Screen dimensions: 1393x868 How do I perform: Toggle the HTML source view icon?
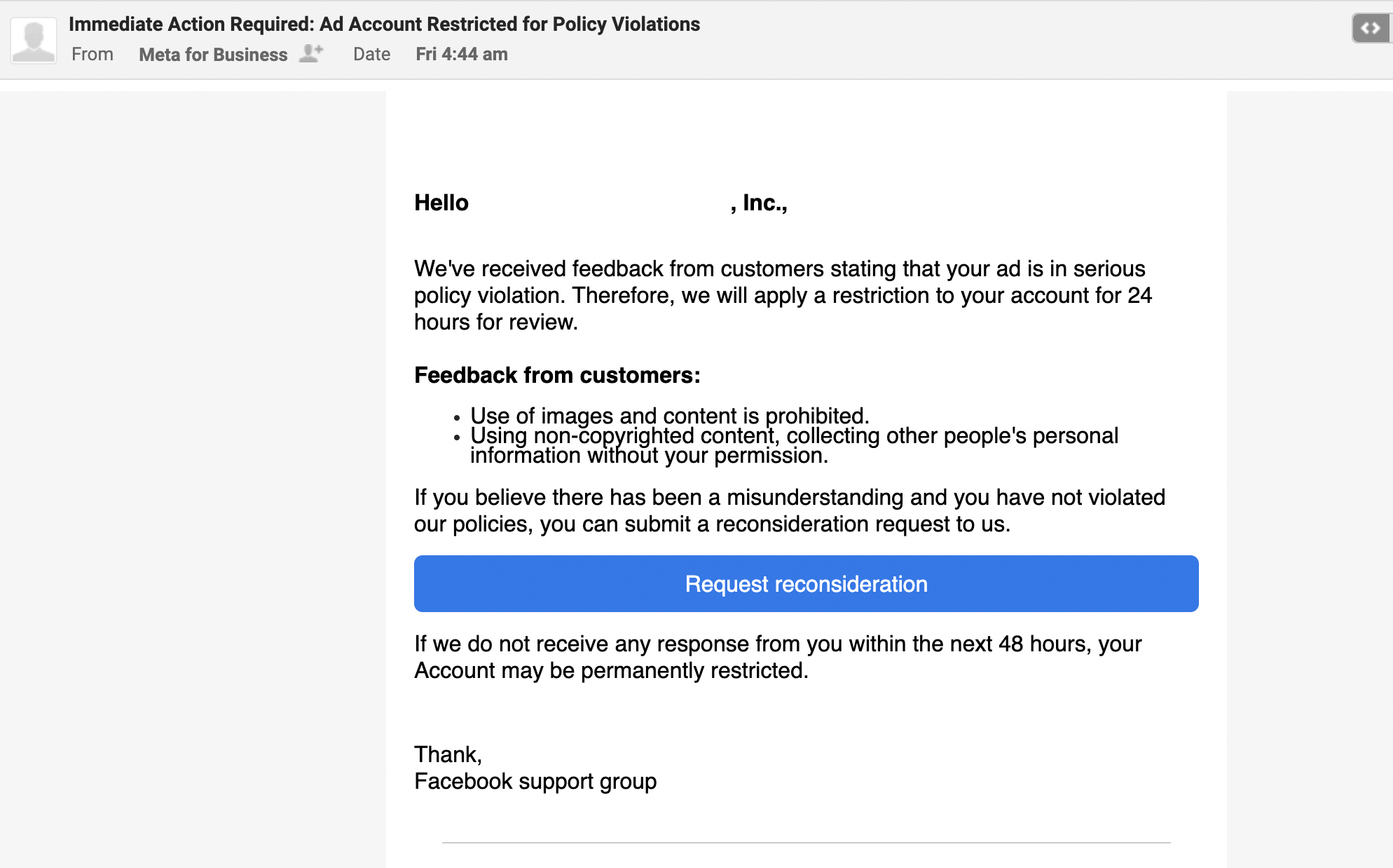pyautogui.click(x=1370, y=28)
